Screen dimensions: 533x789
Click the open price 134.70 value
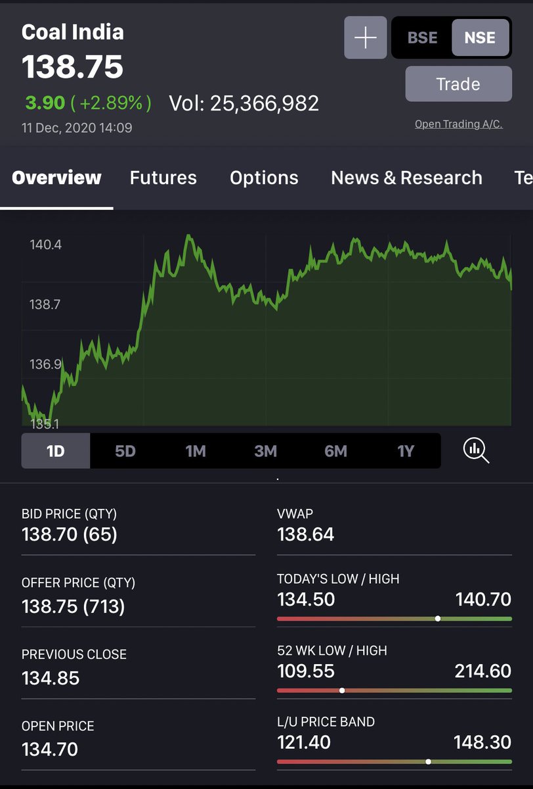point(50,749)
